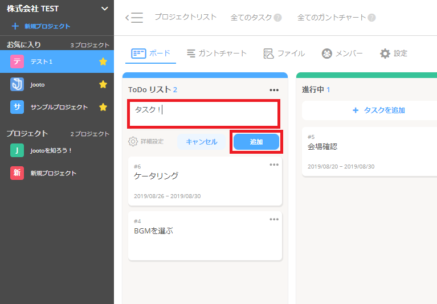Image resolution: width=437 pixels, height=304 pixels.
Task: Open options menu on BGMを選ぶ task card
Action: click(274, 219)
